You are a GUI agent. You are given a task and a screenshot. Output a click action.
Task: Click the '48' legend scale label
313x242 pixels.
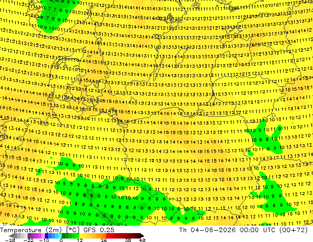pyautogui.click(x=142, y=240)
